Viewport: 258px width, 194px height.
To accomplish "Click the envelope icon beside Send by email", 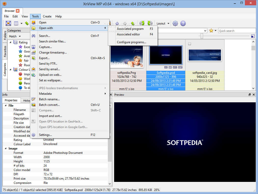I will (34, 69).
